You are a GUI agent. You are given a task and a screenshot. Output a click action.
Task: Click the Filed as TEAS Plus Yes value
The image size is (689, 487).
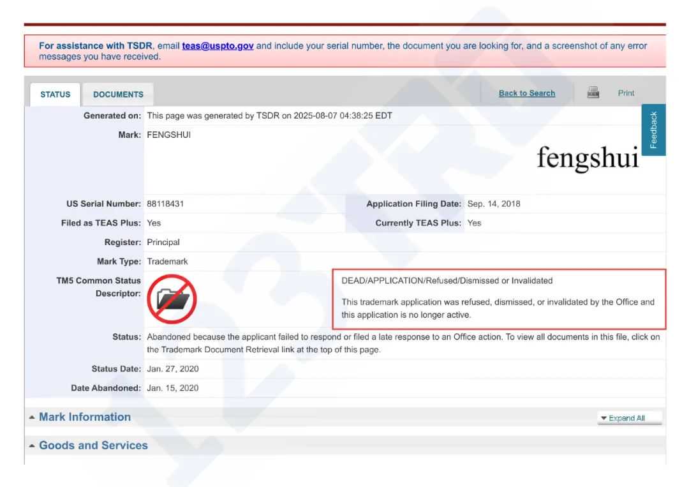[154, 223]
